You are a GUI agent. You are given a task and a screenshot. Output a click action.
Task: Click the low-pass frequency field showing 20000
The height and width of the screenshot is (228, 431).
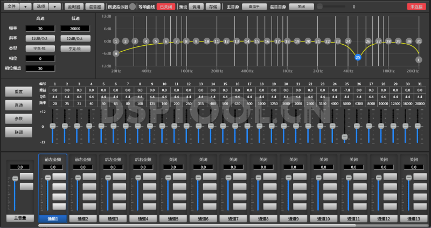75,28
